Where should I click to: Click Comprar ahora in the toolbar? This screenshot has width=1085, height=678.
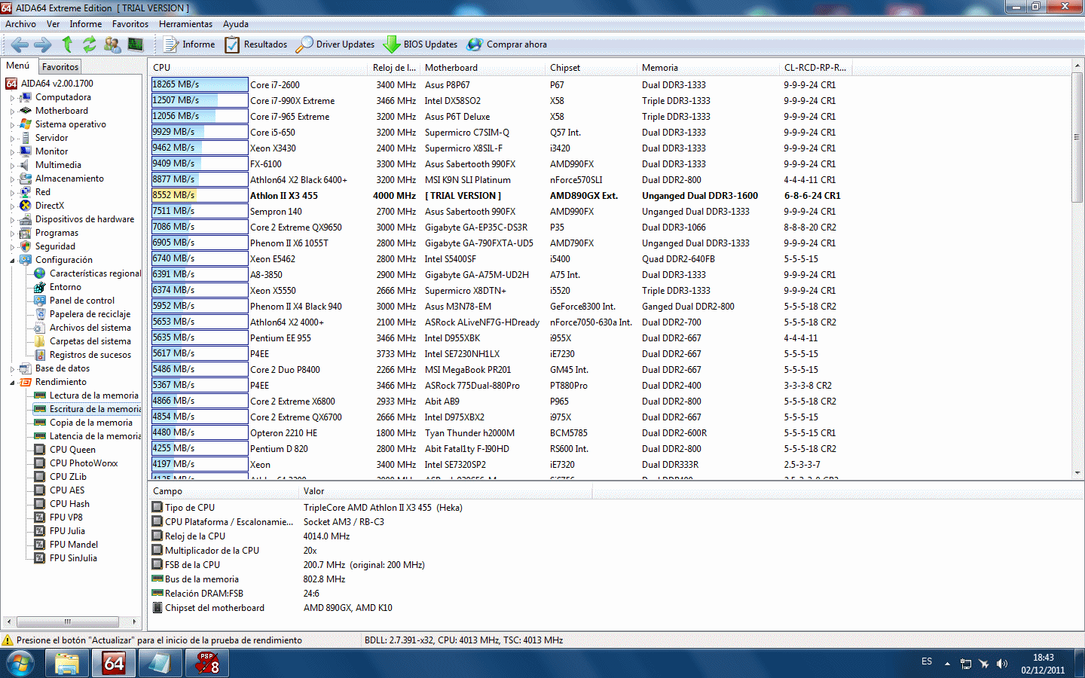507,44
